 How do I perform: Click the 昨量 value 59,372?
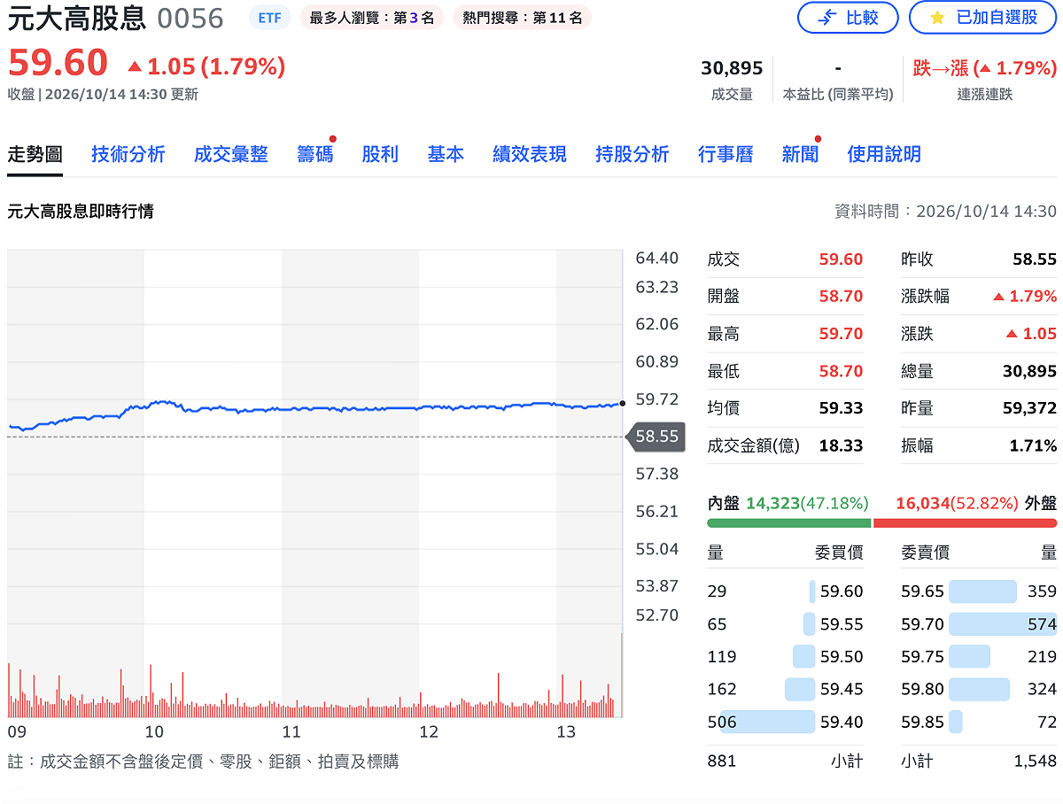[x=1029, y=408]
